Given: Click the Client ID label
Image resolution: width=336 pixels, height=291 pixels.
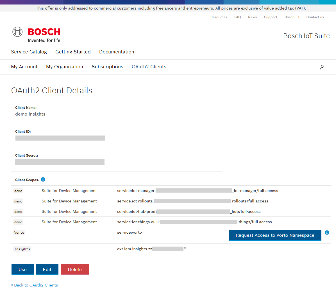Looking at the screenshot, I should click(23, 132).
